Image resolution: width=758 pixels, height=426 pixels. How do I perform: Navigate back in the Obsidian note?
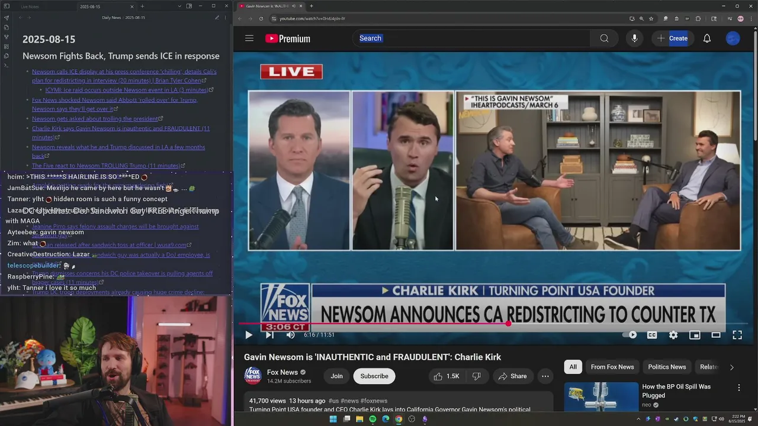pyautogui.click(x=20, y=18)
